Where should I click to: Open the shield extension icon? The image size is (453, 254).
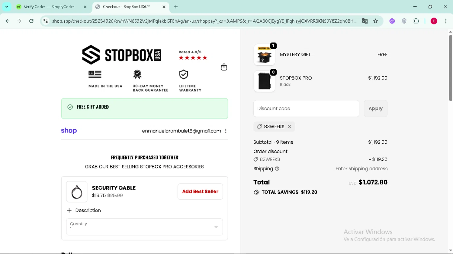pyautogui.click(x=404, y=21)
